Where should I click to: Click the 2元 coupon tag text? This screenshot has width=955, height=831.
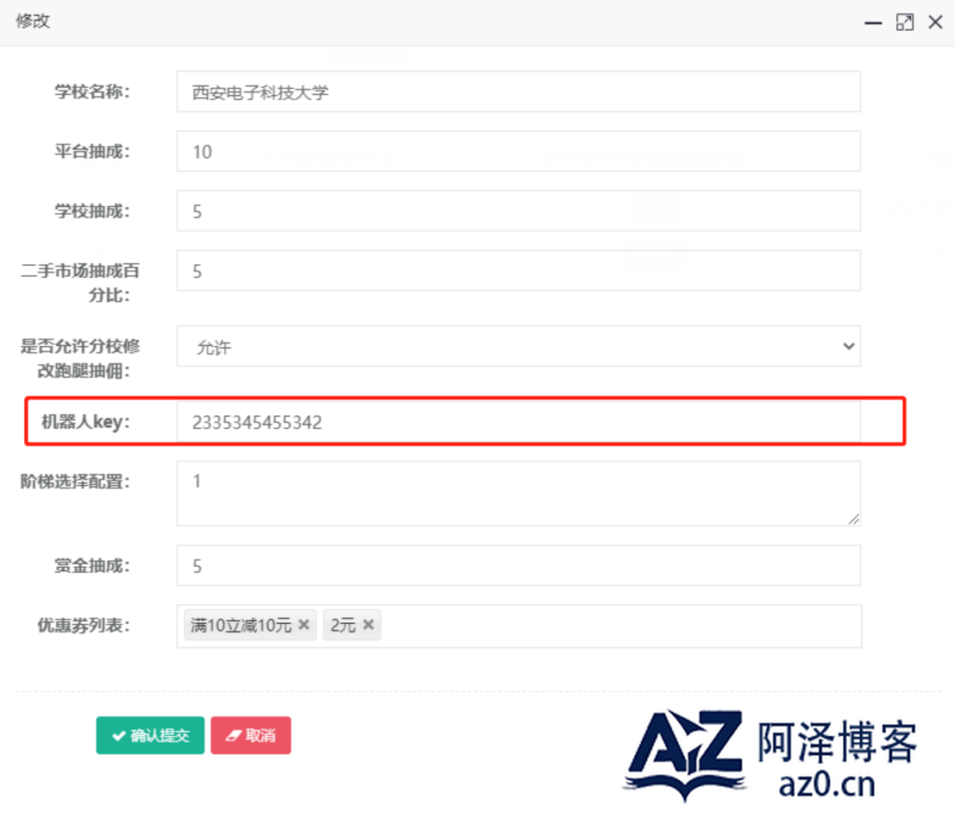click(x=343, y=625)
